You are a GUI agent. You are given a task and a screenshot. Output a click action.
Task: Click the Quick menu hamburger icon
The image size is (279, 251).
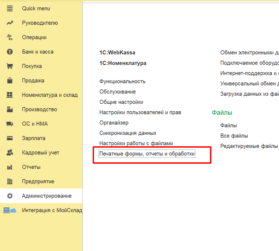(10, 8)
